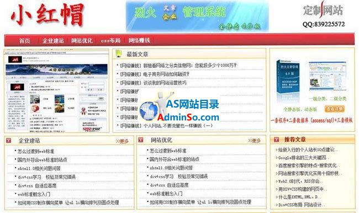Open 如何用CSS制作横向菜单 in 企业建站 list
Screen dimensions: 359x213
tap(68, 203)
